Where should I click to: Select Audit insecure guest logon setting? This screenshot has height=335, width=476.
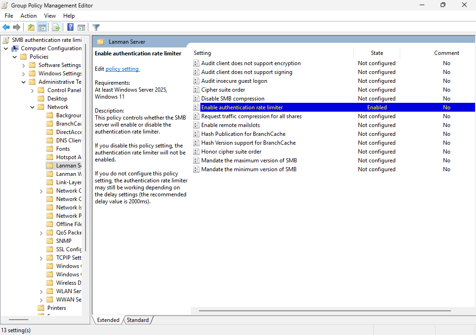(x=233, y=80)
